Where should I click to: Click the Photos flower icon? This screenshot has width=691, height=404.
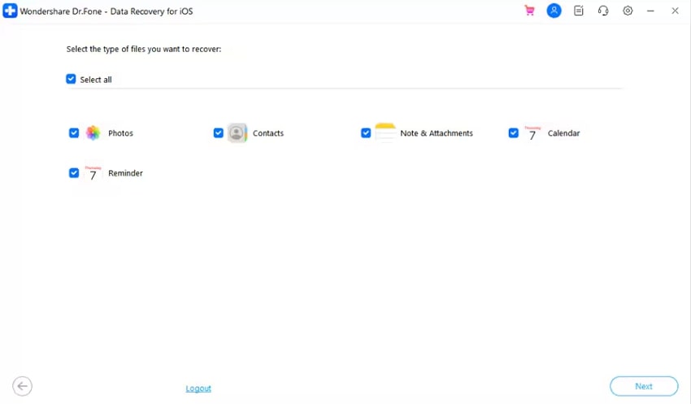coord(93,132)
